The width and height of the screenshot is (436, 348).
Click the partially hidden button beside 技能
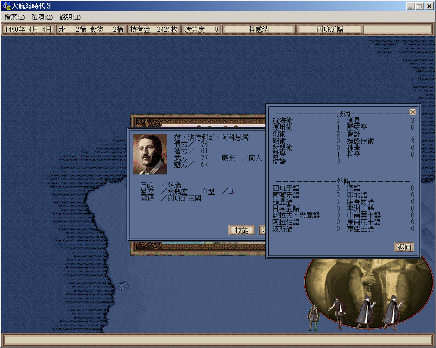pyautogui.click(x=262, y=230)
